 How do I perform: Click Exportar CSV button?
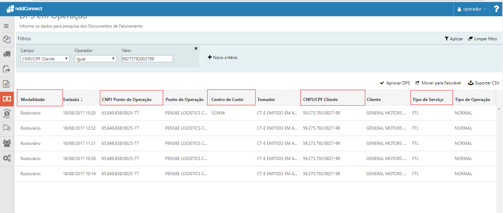(484, 83)
